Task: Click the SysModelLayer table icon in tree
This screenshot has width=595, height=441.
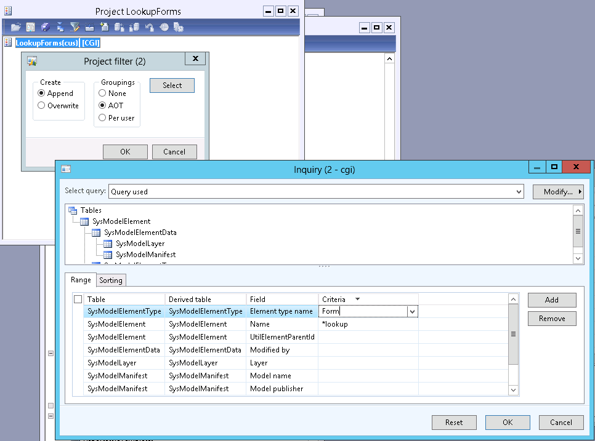Action: coord(108,244)
